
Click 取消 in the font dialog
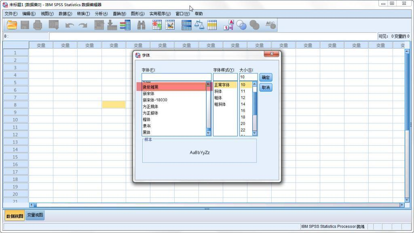(266, 87)
